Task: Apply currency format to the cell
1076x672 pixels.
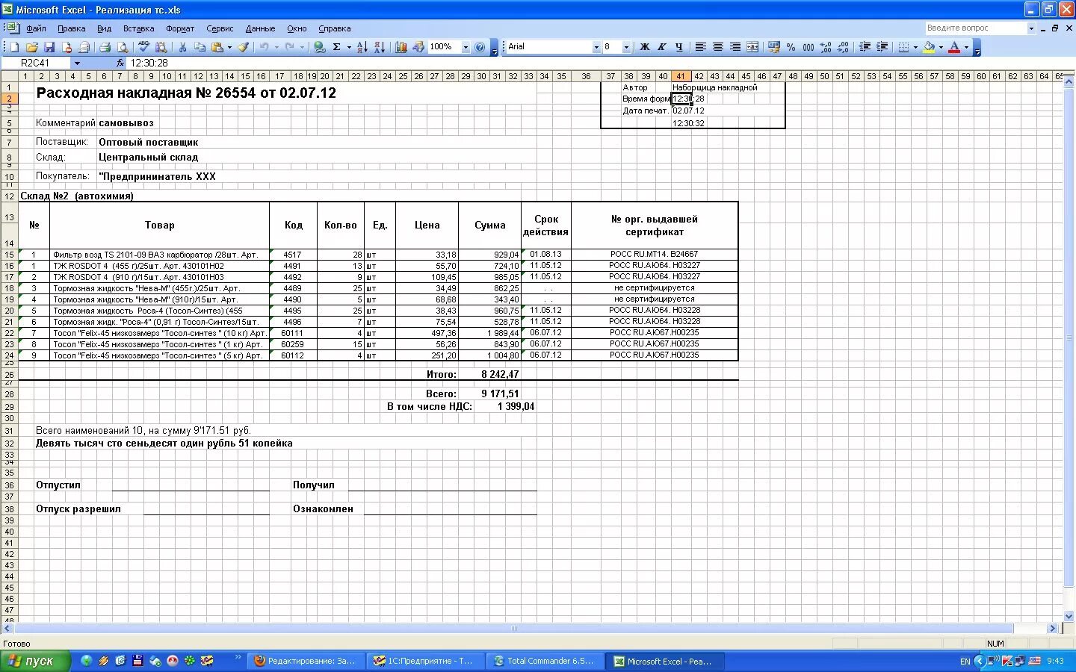Action: 773,47
